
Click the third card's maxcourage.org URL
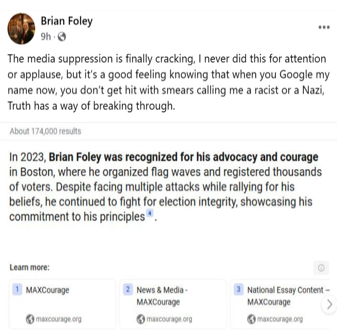[280, 319]
